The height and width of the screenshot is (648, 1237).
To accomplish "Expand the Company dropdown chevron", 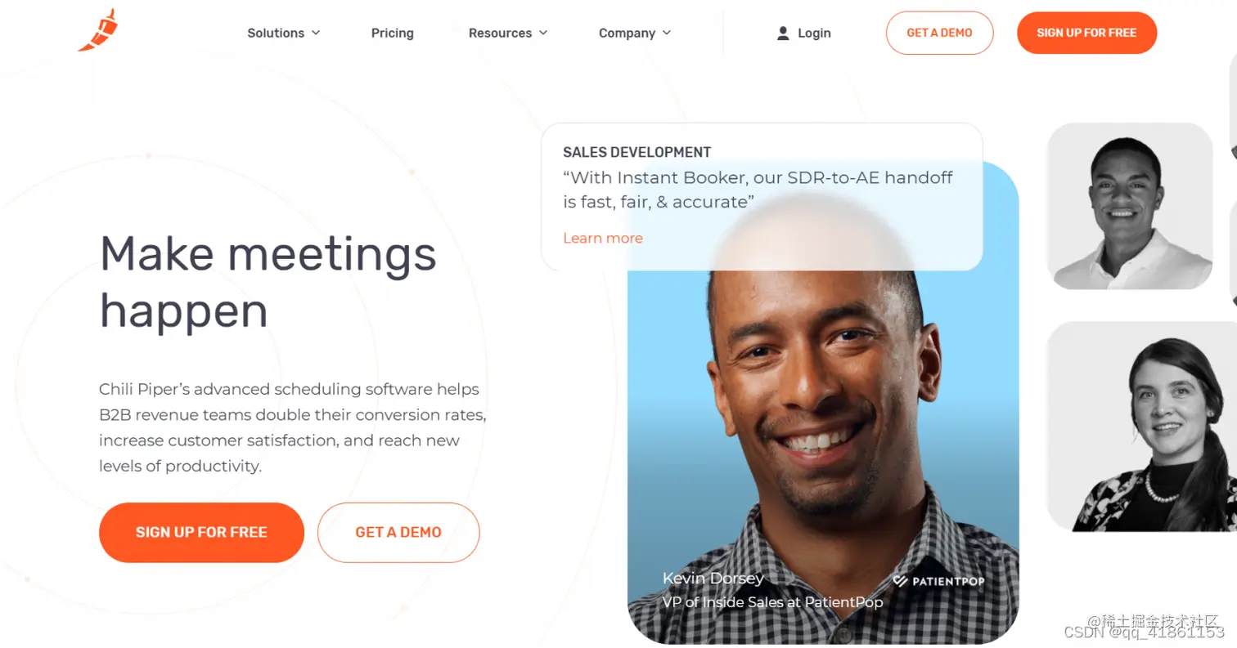I will [667, 33].
